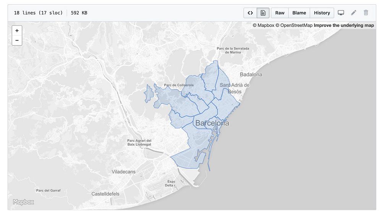Screen dimensions: 382x216
Task: Open the Raw file view
Action: [x=280, y=13]
